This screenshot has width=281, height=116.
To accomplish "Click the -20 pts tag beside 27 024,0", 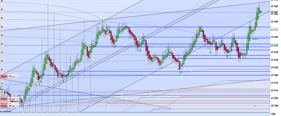I will (11, 76).
